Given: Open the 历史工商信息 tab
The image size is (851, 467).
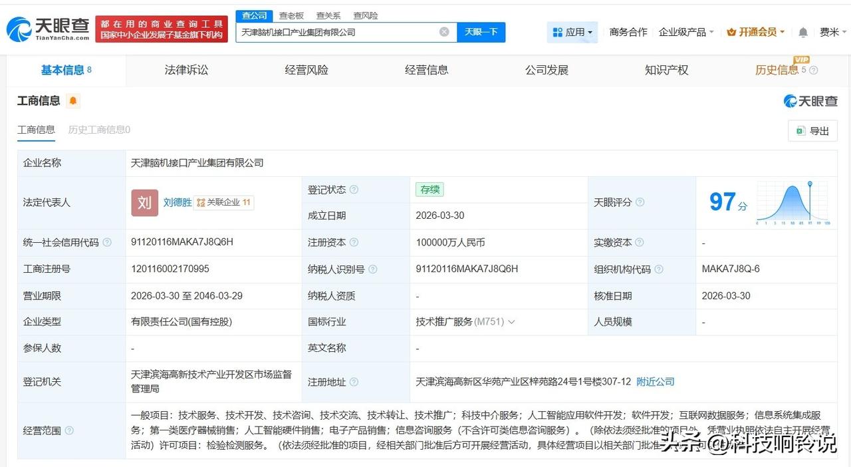Looking at the screenshot, I should (98, 130).
